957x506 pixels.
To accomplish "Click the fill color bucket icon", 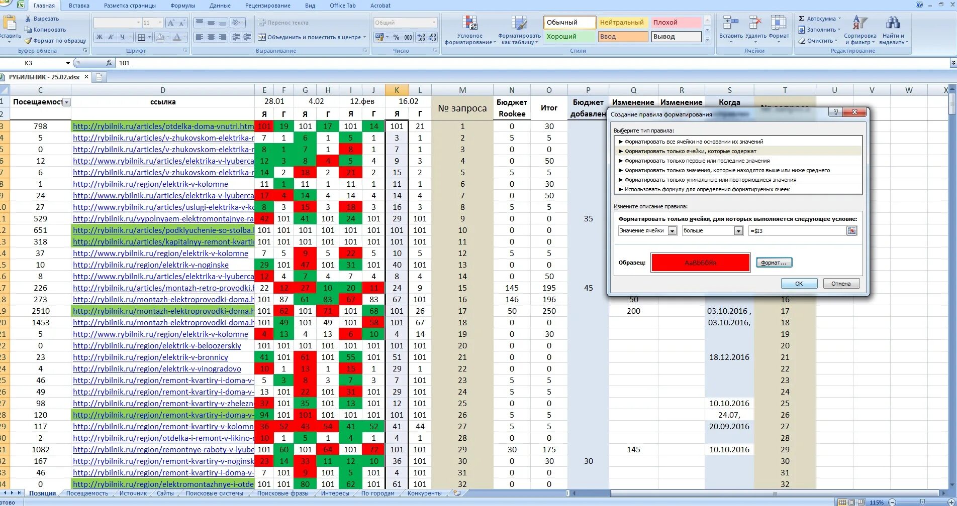I will click(160, 37).
